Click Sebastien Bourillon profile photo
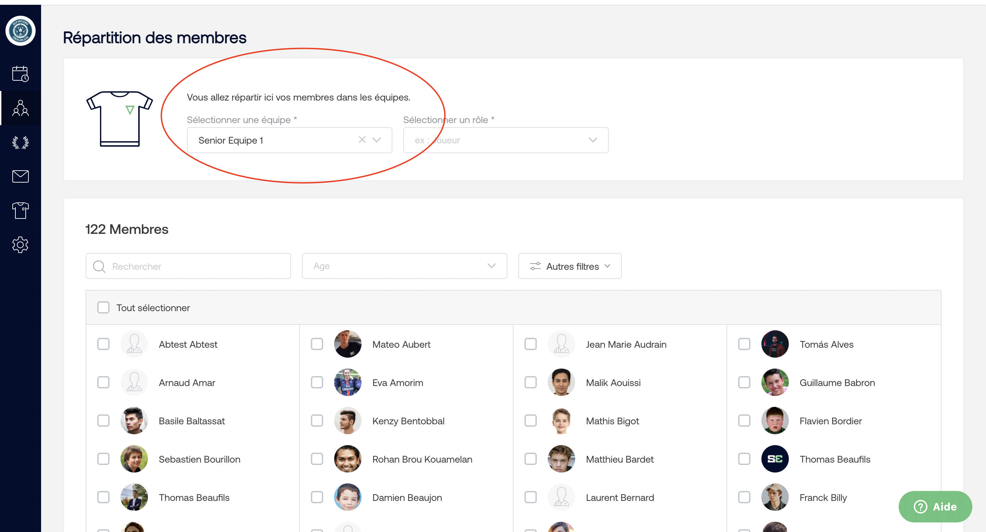The width and height of the screenshot is (986, 532). click(134, 458)
